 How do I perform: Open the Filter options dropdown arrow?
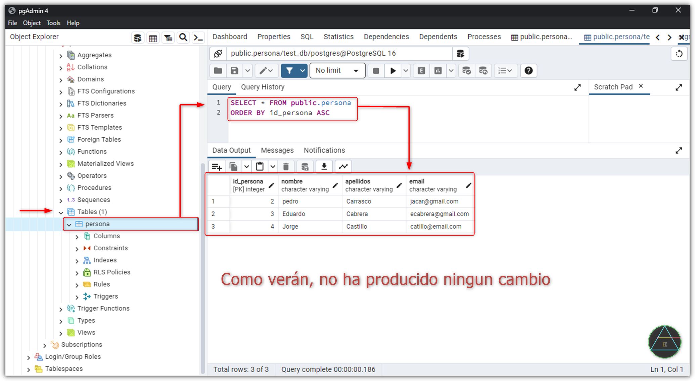point(303,71)
